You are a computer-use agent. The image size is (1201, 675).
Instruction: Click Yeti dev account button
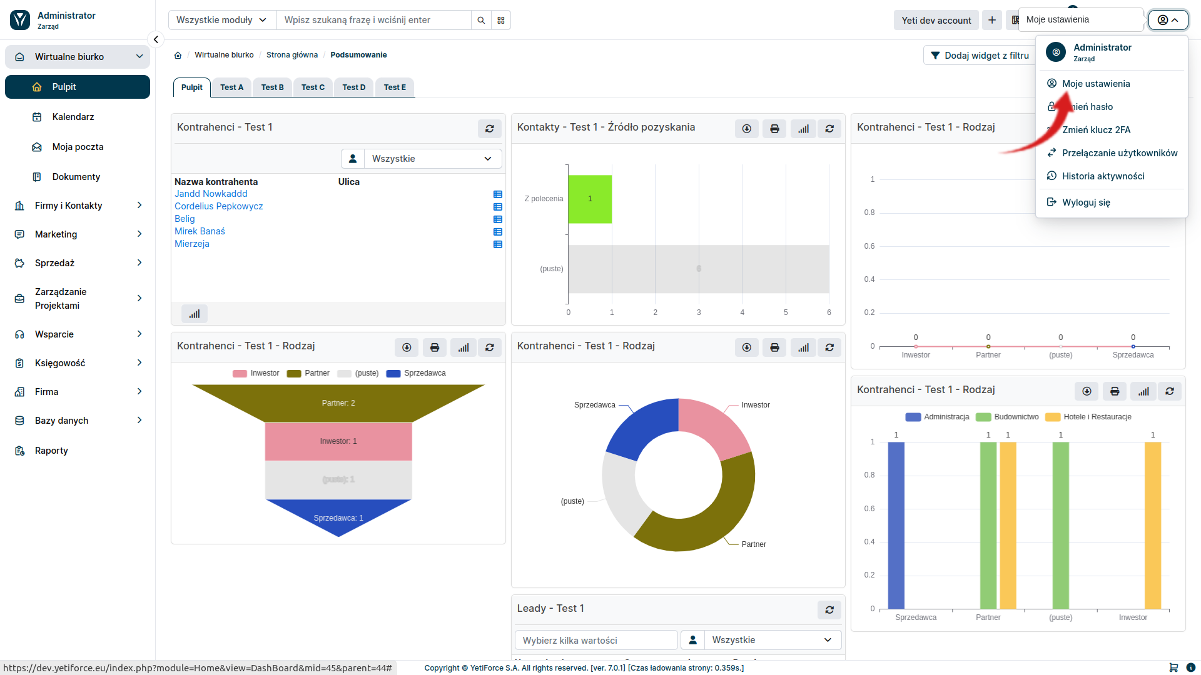[x=936, y=20]
